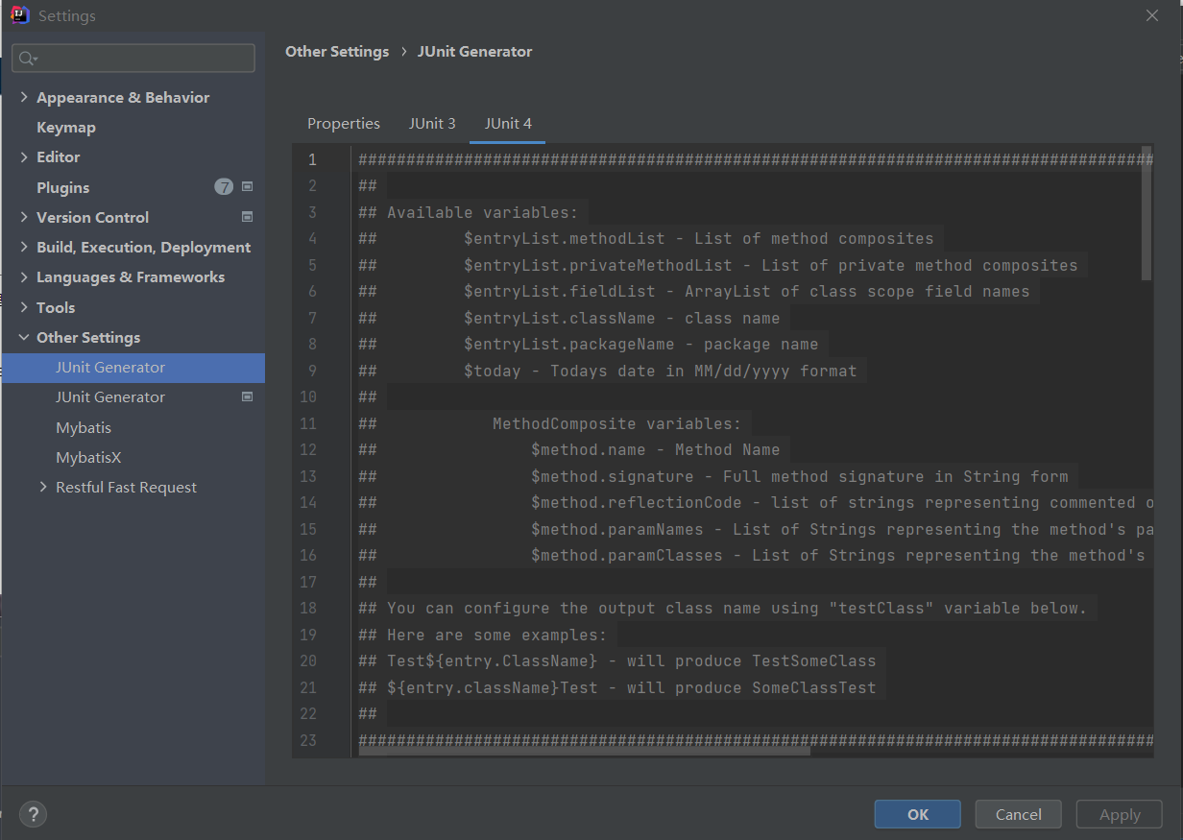Expand the Appearance & Behavior section
The width and height of the screenshot is (1183, 840).
pyautogui.click(x=24, y=97)
